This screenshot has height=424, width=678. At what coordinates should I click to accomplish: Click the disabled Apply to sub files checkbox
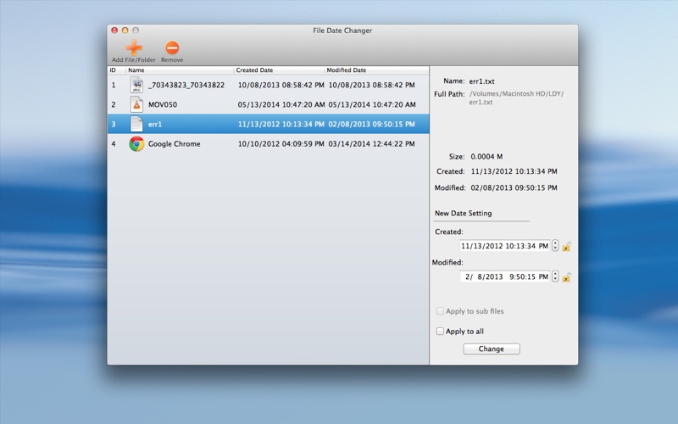point(440,311)
